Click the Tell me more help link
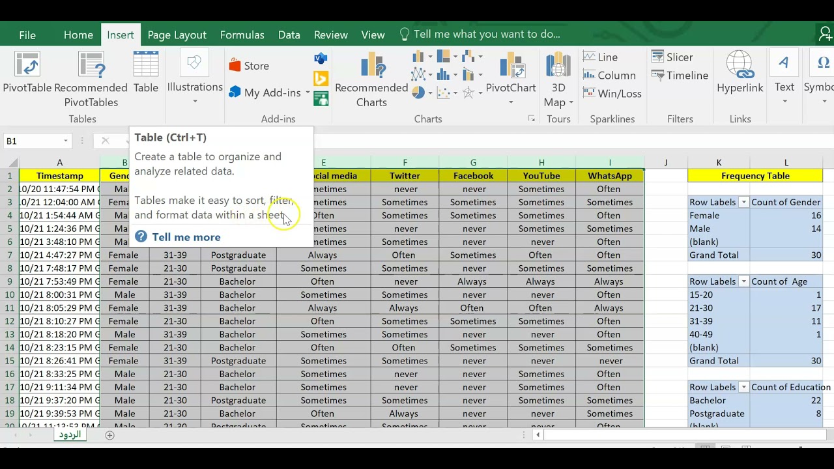The image size is (834, 469). coord(186,237)
